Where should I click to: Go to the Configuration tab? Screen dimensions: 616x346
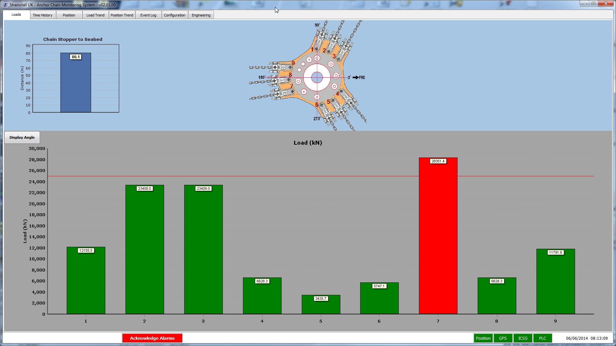pos(175,15)
